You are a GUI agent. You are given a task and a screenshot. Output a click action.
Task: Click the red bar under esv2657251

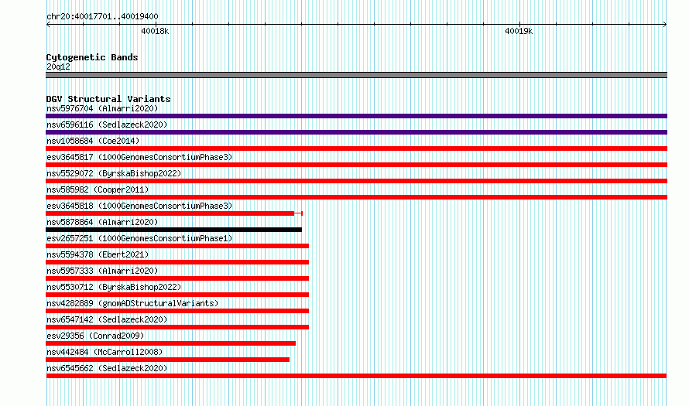click(x=177, y=246)
